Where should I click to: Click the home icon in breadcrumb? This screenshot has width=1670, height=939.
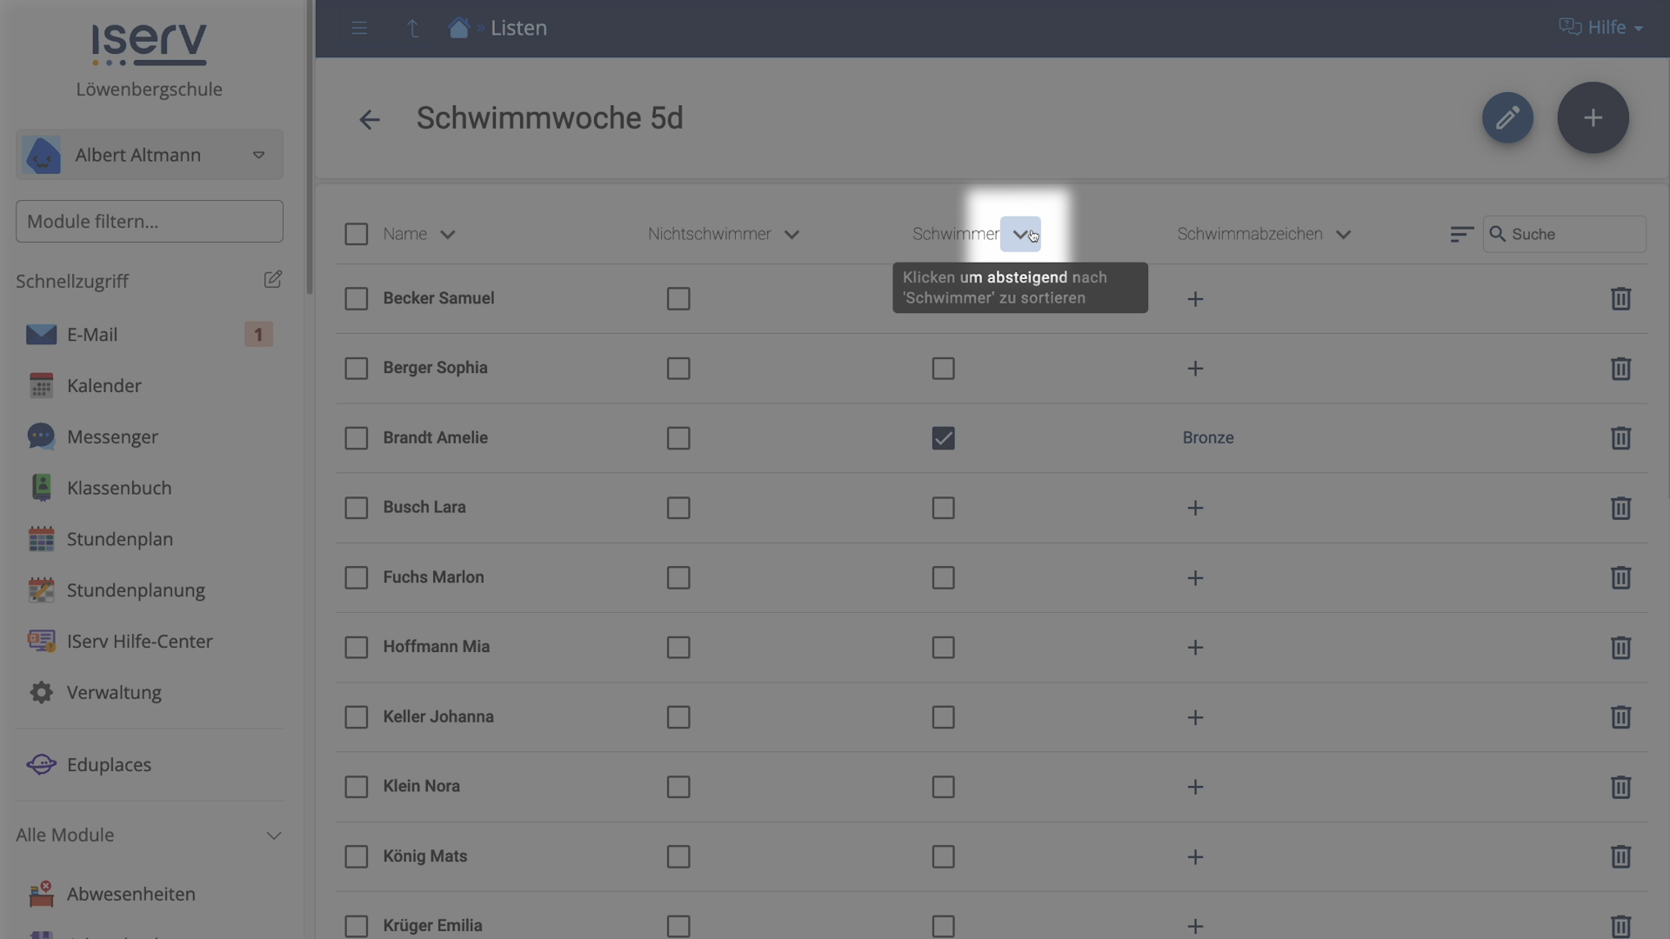click(458, 28)
